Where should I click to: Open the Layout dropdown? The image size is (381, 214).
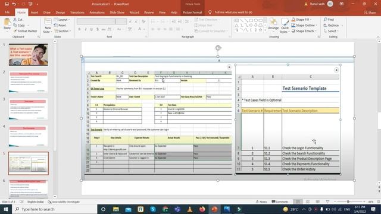click(x=62, y=20)
